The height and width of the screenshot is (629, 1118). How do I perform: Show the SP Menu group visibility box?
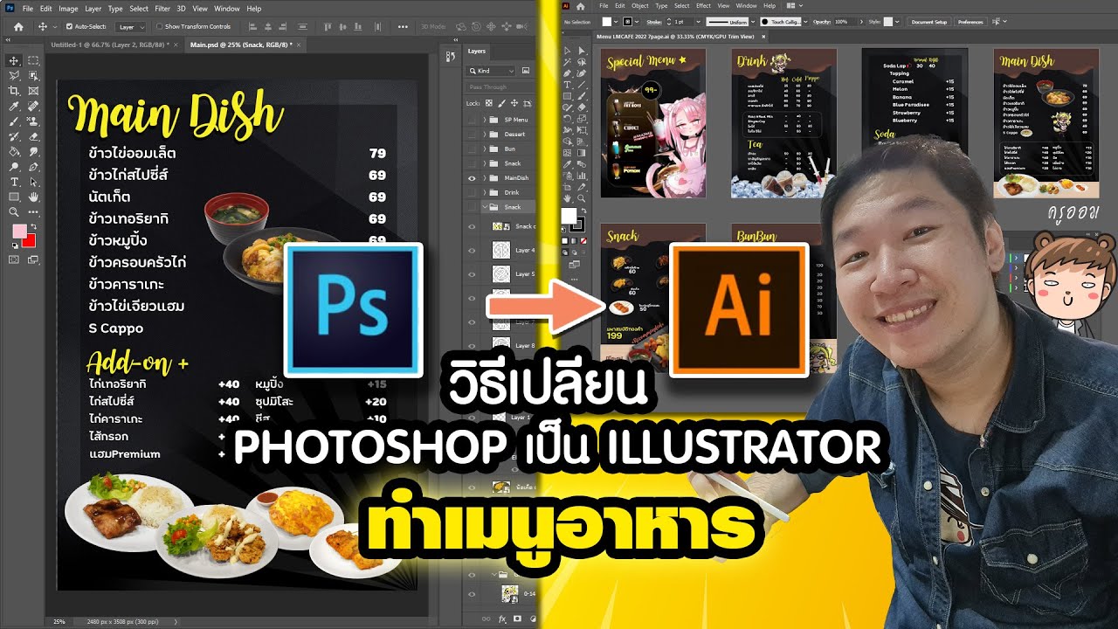tap(472, 120)
